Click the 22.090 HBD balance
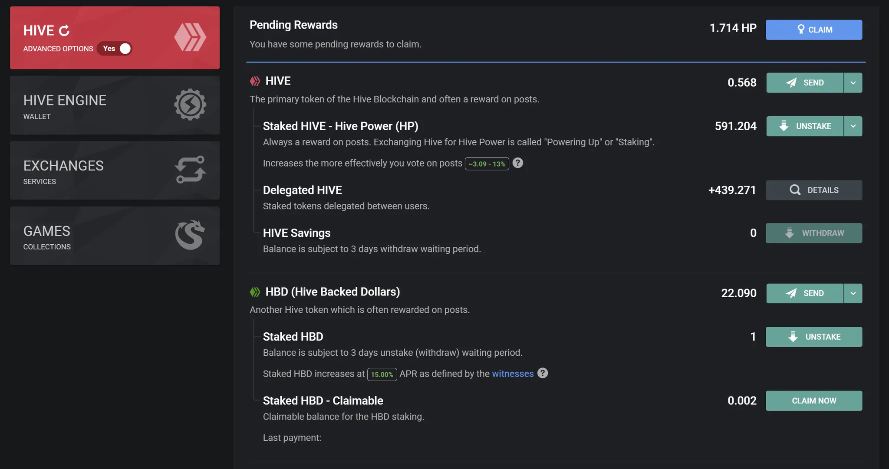889x469 pixels. tap(739, 293)
